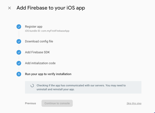155x113 pixels.
Task: Open the Add initialization code step
Action: pyautogui.click(x=40, y=63)
